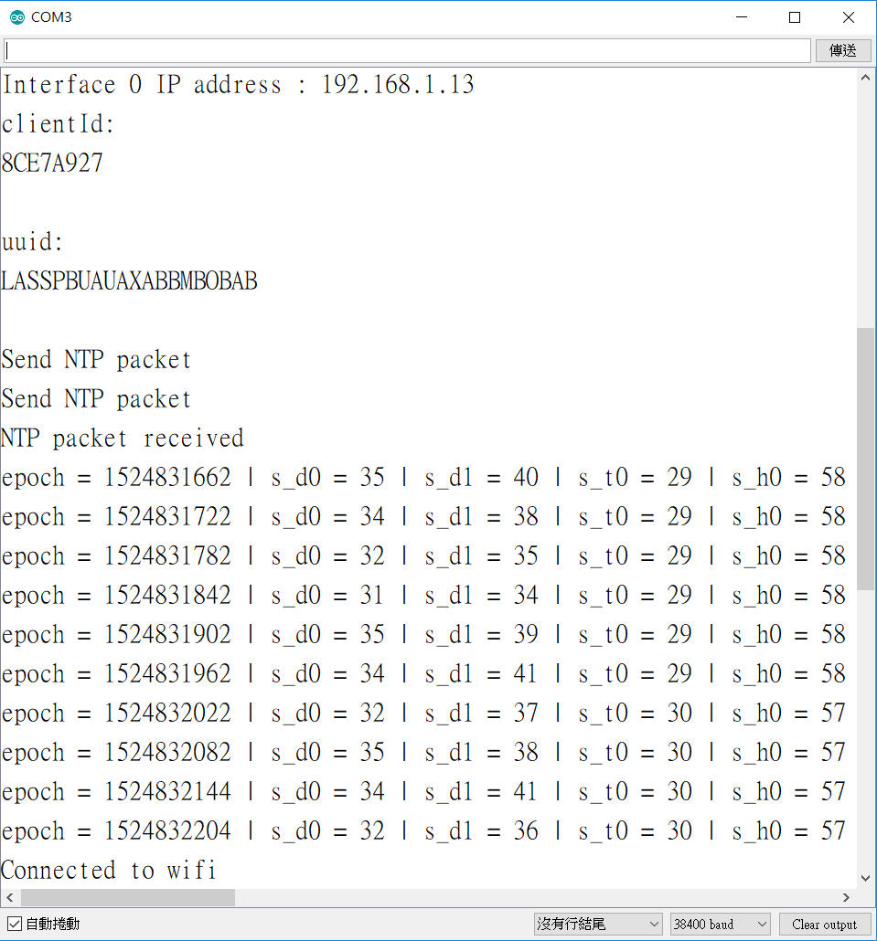Open the 38400 baud rate dropdown
The height and width of the screenshot is (941, 877).
(720, 924)
